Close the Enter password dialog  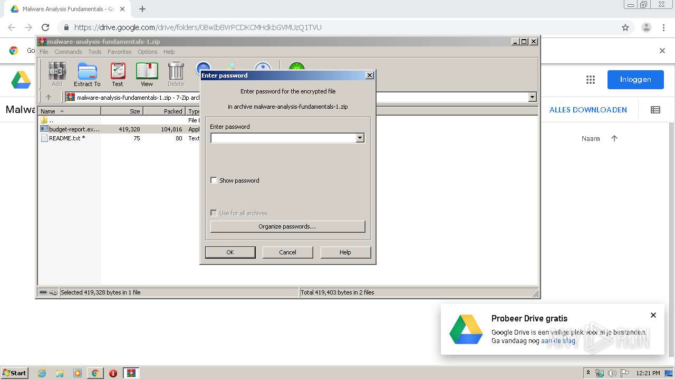370,75
